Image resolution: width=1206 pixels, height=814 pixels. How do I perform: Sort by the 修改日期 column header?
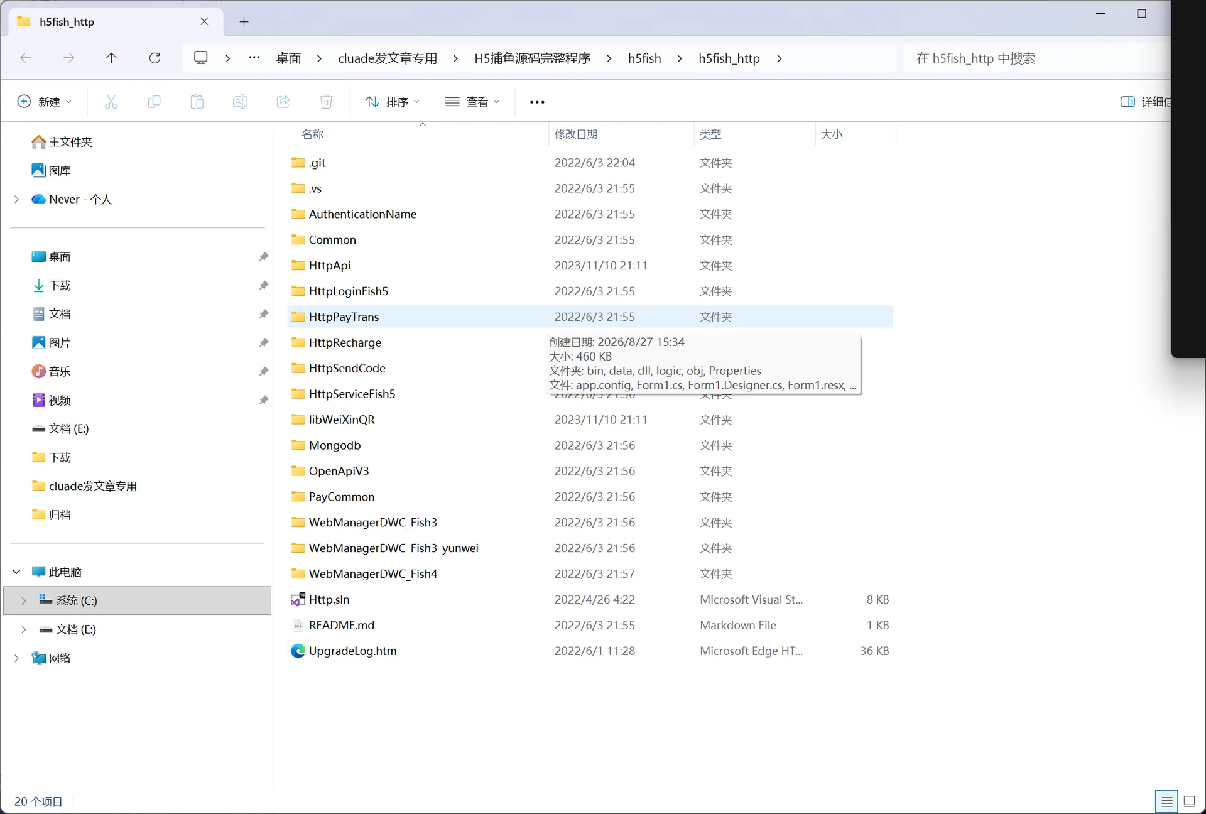pyautogui.click(x=576, y=134)
